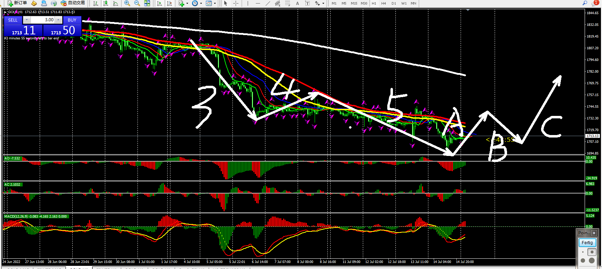Open the indicators list dropdown arrow
602x269 pixels.
[187, 3]
